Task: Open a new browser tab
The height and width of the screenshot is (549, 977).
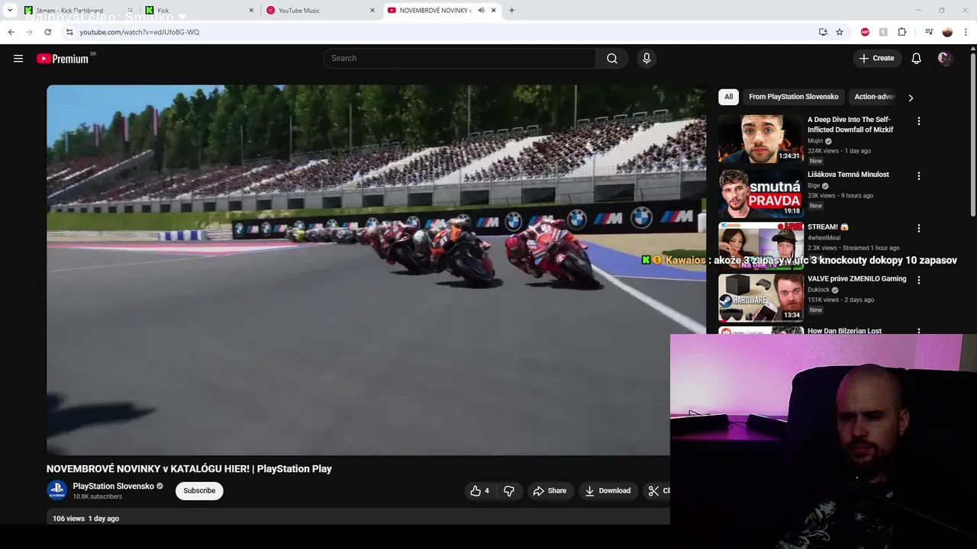Action: [511, 11]
